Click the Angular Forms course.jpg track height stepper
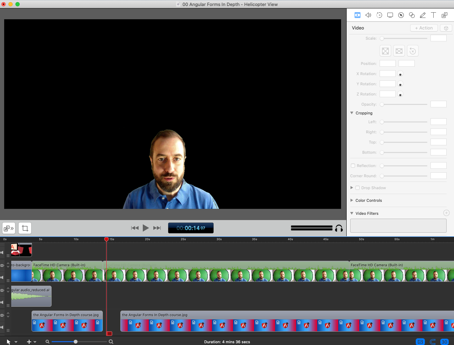Image resolution: width=454 pixels, height=345 pixels. [8, 315]
